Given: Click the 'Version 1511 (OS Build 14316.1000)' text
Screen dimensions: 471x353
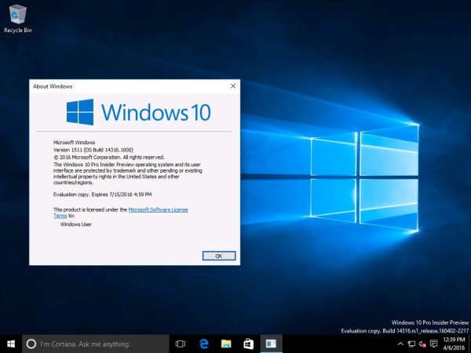Looking at the screenshot, I should [x=93, y=150].
